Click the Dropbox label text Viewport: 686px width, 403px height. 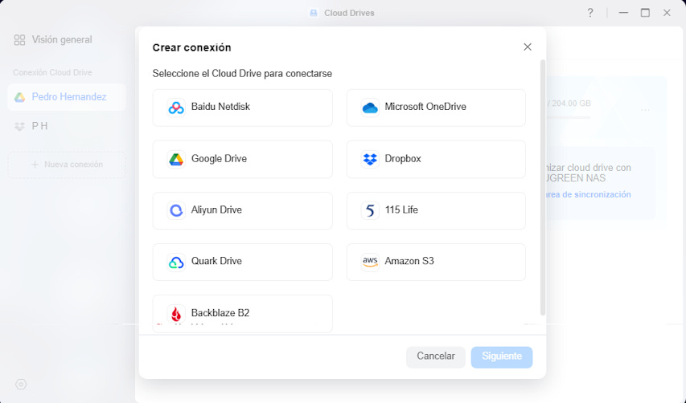403,159
